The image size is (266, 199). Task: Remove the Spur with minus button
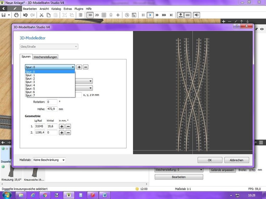(85, 67)
